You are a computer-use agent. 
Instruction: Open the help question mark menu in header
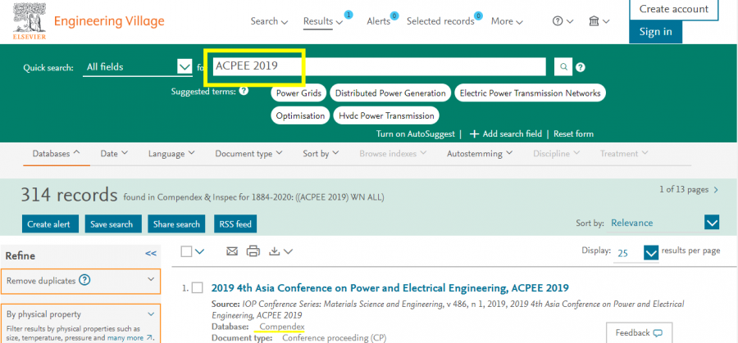(x=563, y=21)
